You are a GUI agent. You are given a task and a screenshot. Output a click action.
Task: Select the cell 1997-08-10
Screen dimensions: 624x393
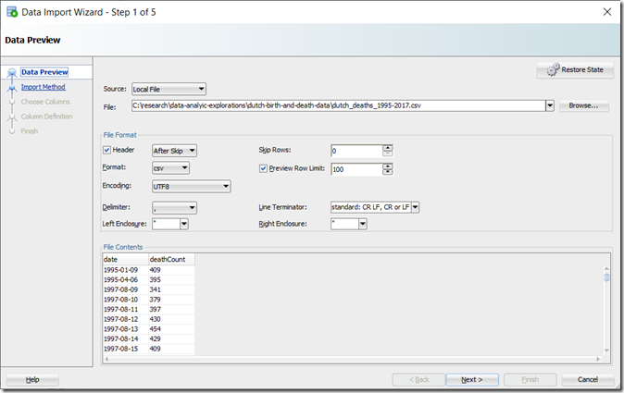[x=125, y=300]
